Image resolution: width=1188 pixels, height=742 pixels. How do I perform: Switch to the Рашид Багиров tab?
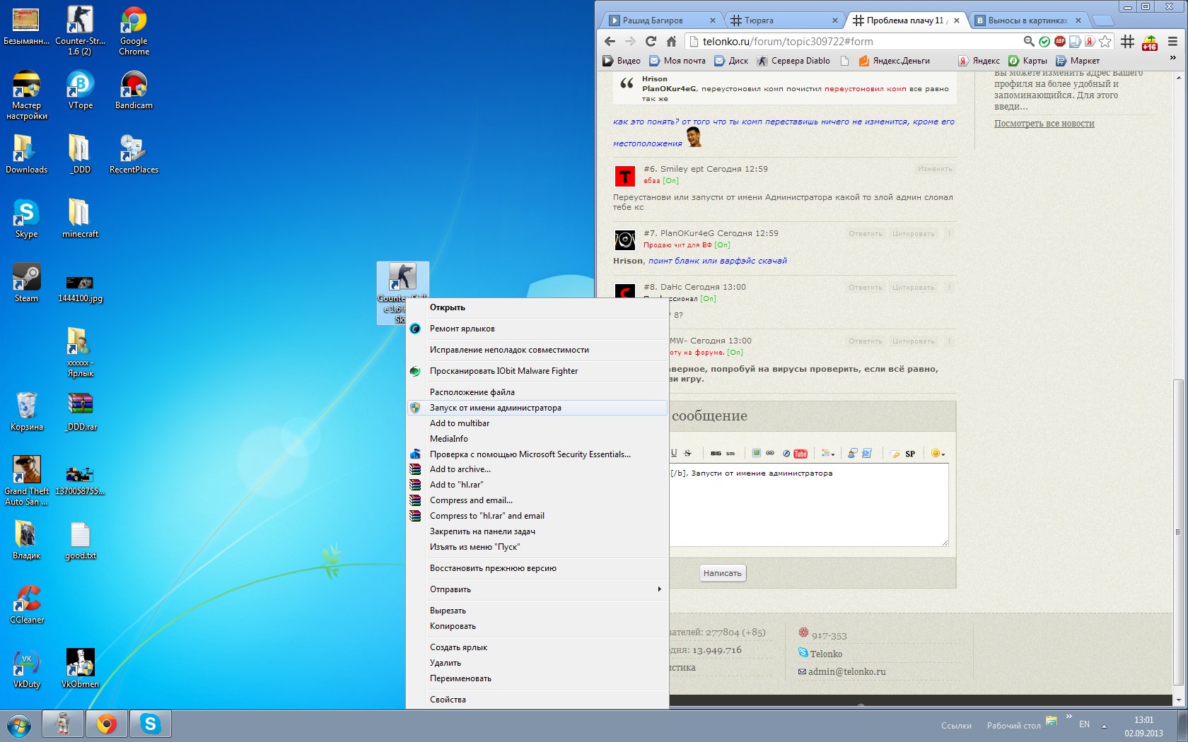(x=662, y=20)
